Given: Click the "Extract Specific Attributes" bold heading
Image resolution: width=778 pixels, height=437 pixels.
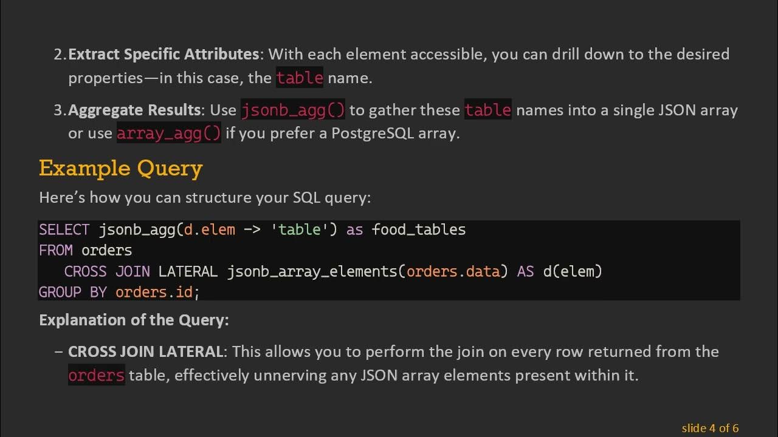Looking at the screenshot, I should (164, 54).
